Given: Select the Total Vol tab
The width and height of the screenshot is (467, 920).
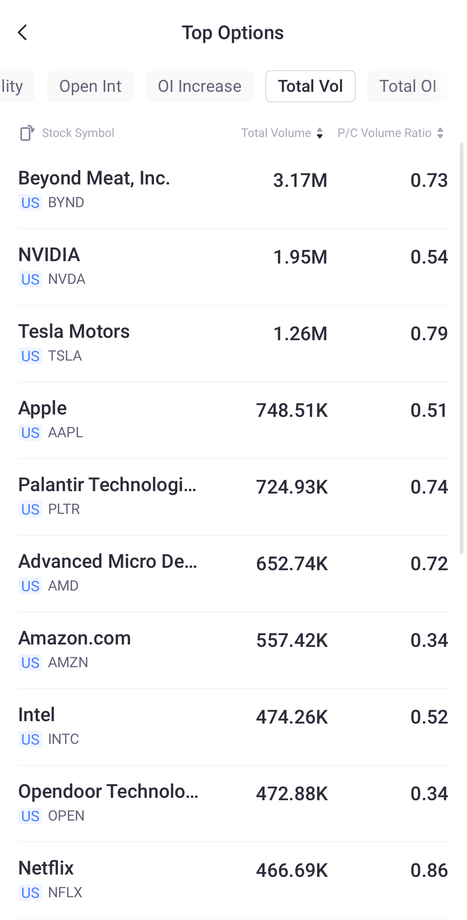Looking at the screenshot, I should coord(311,86).
